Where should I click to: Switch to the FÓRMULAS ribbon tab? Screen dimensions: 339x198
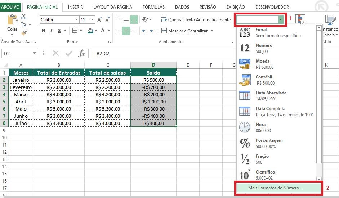pos(153,7)
